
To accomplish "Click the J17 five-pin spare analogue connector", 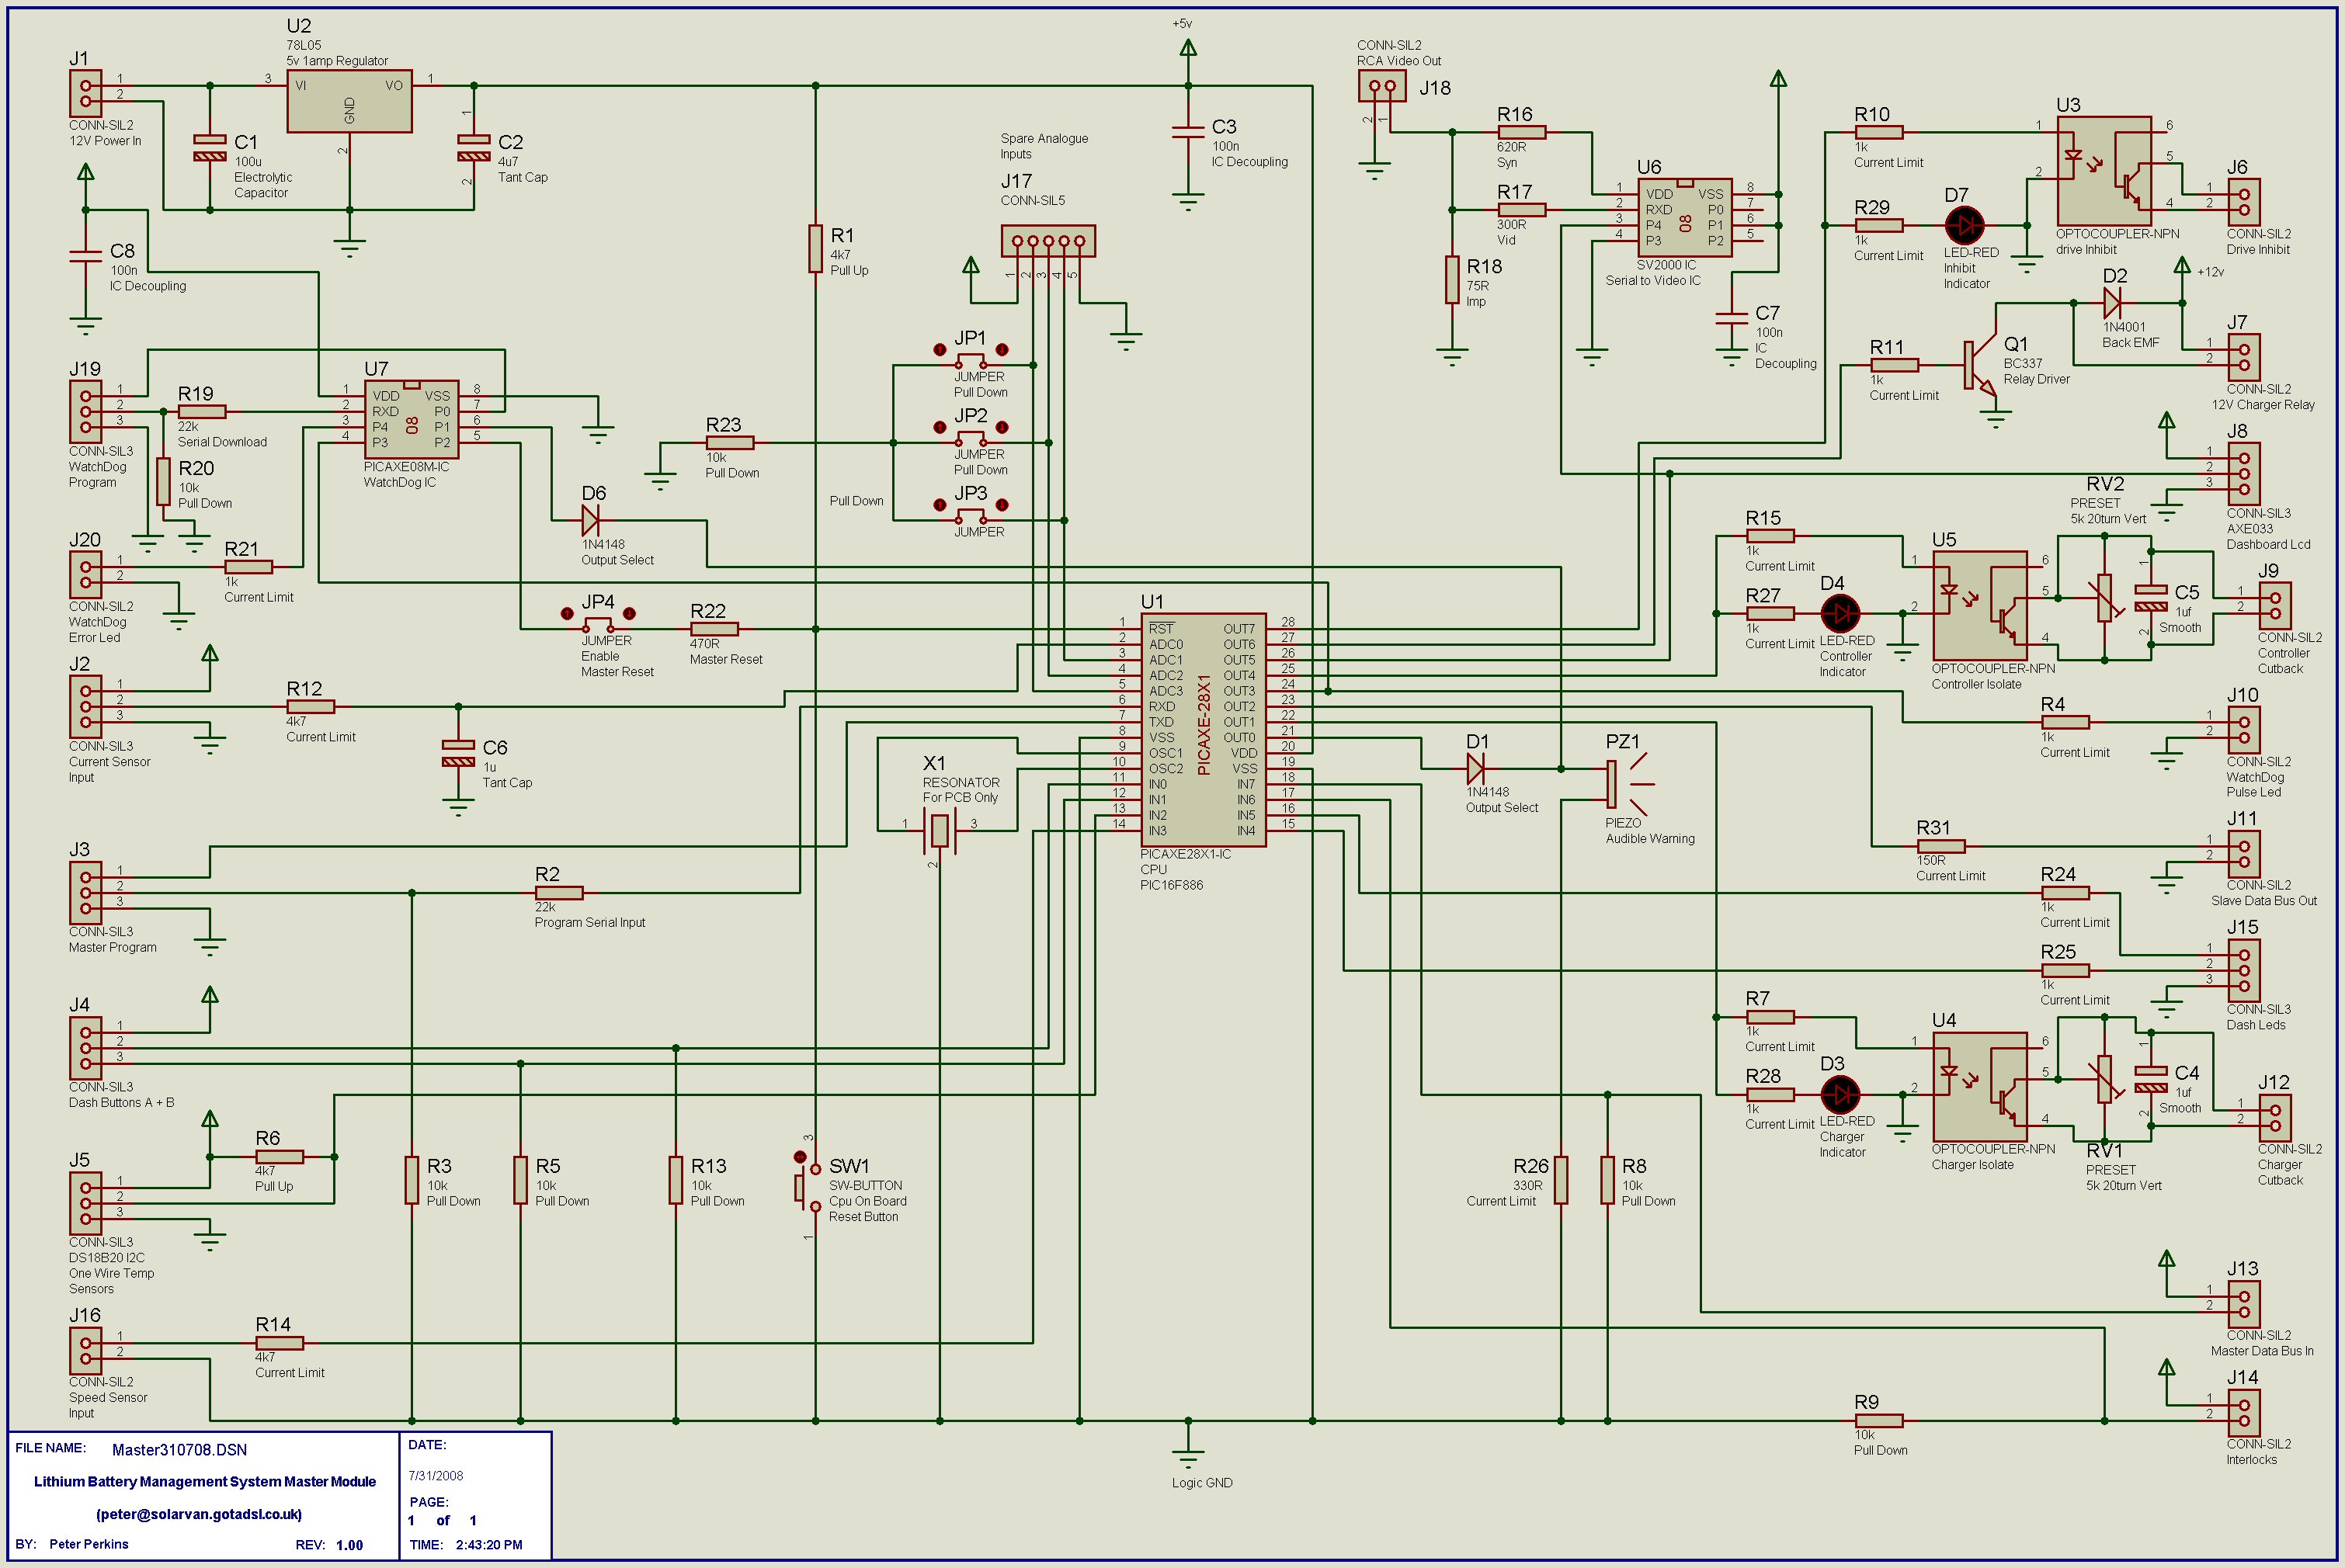I will (x=1048, y=241).
